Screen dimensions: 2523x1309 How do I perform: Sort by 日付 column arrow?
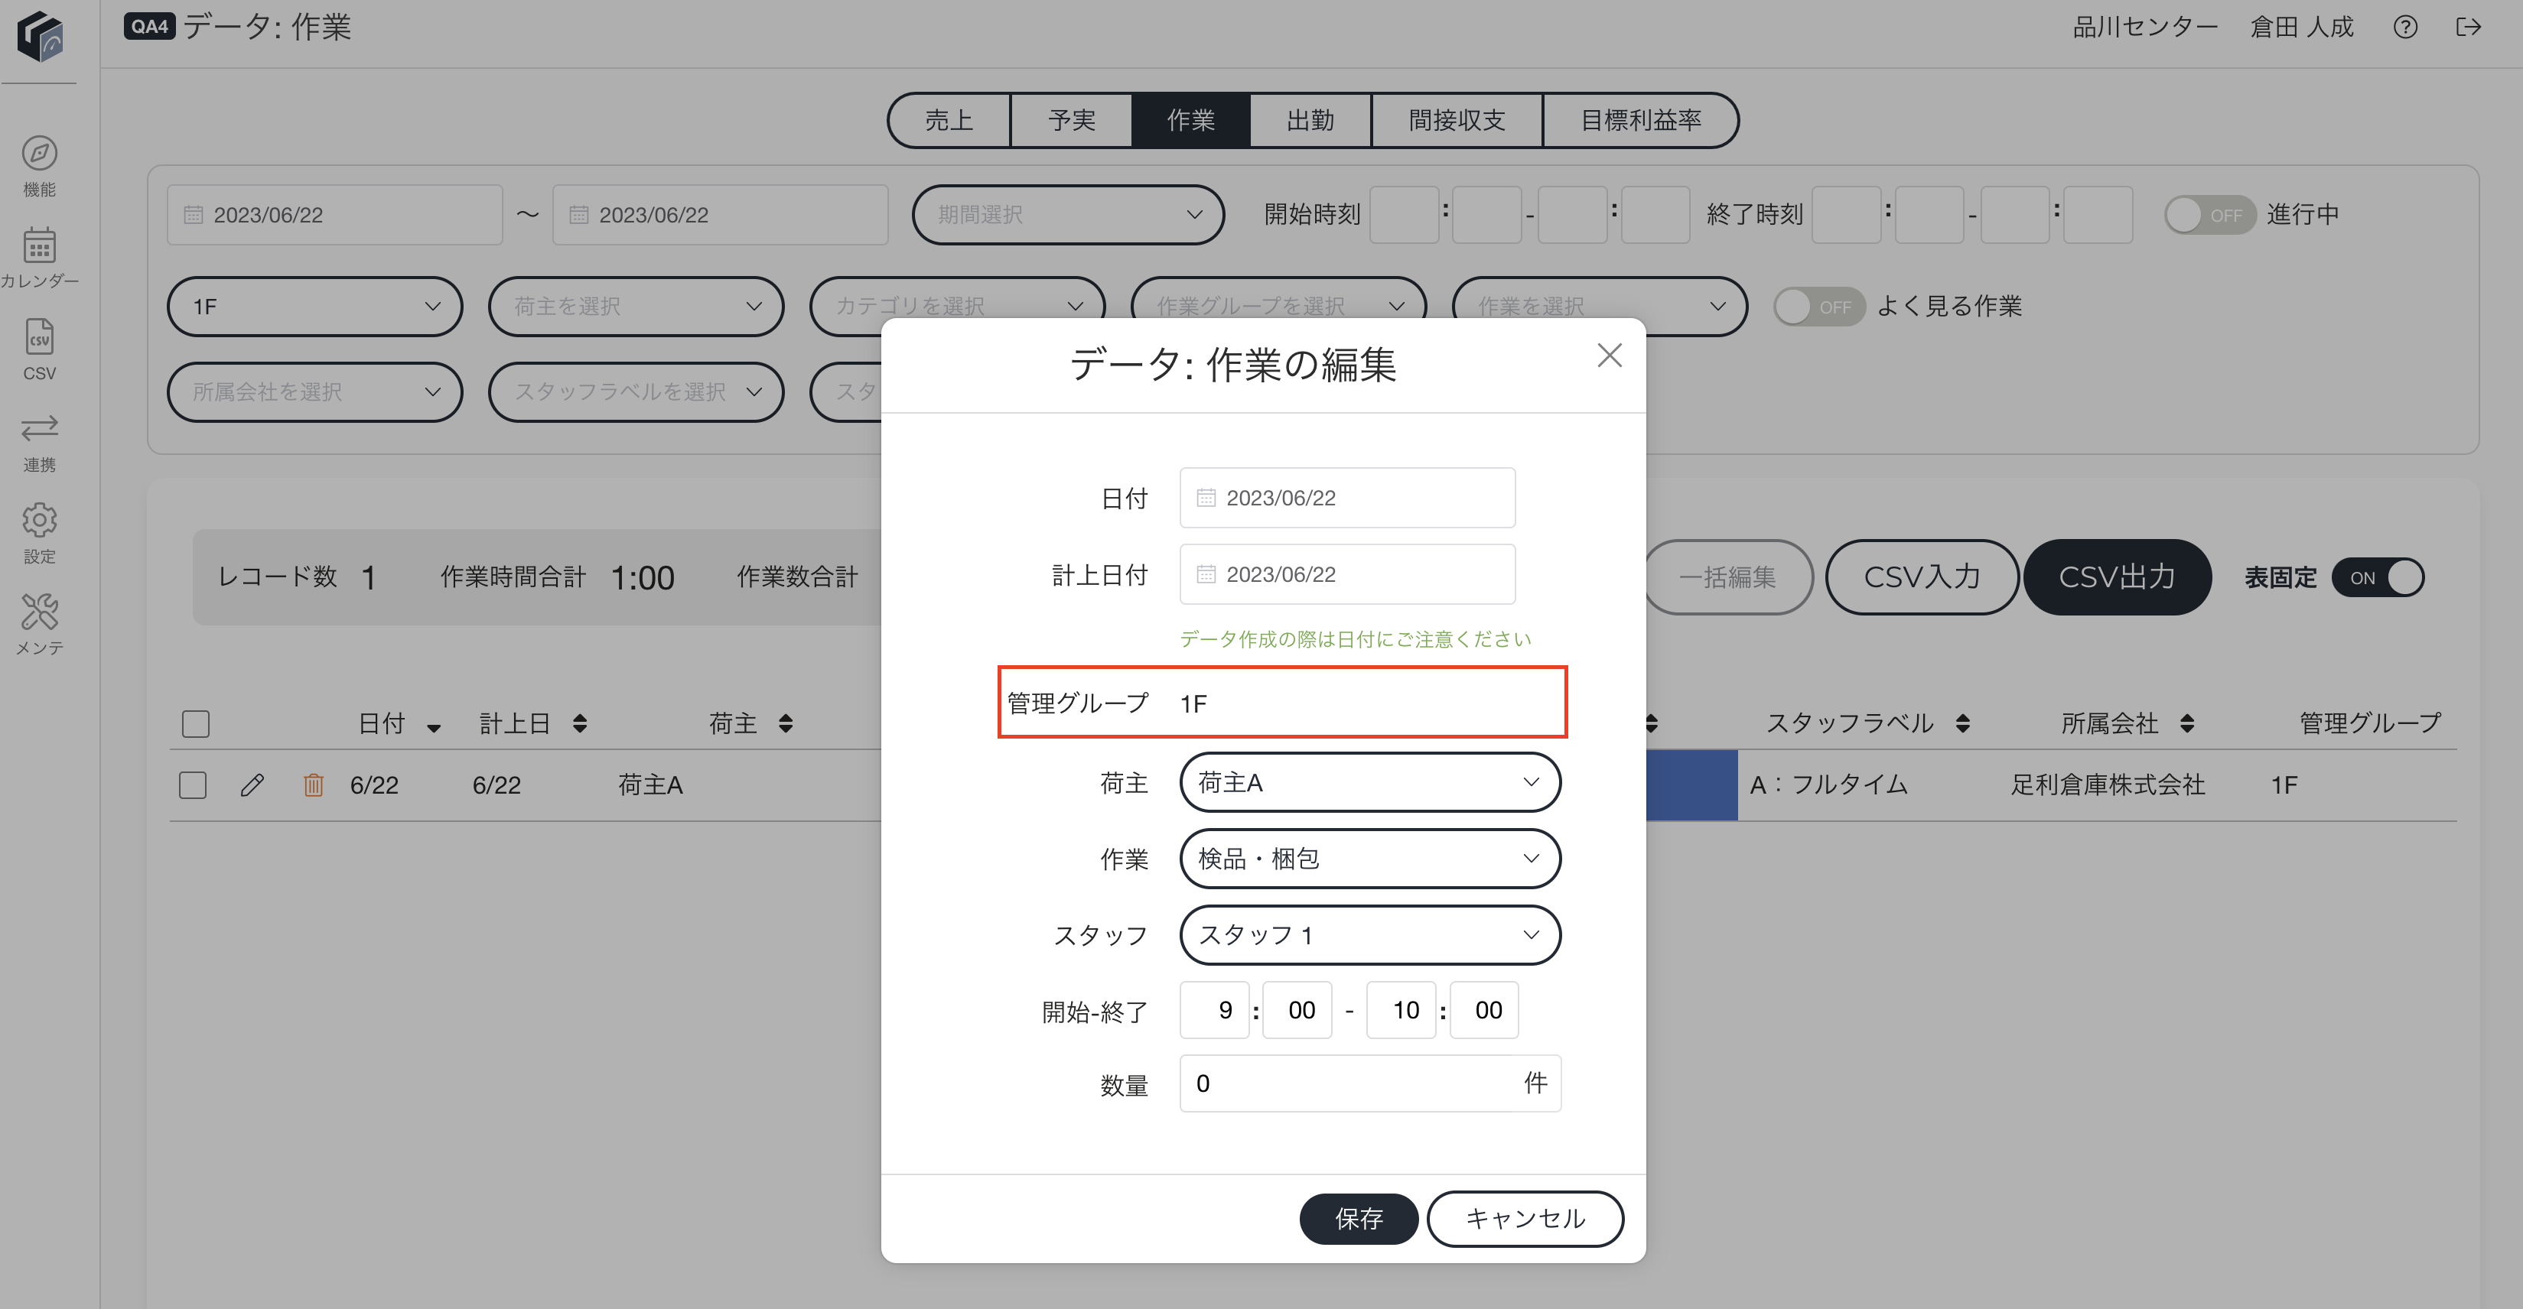pos(434,727)
